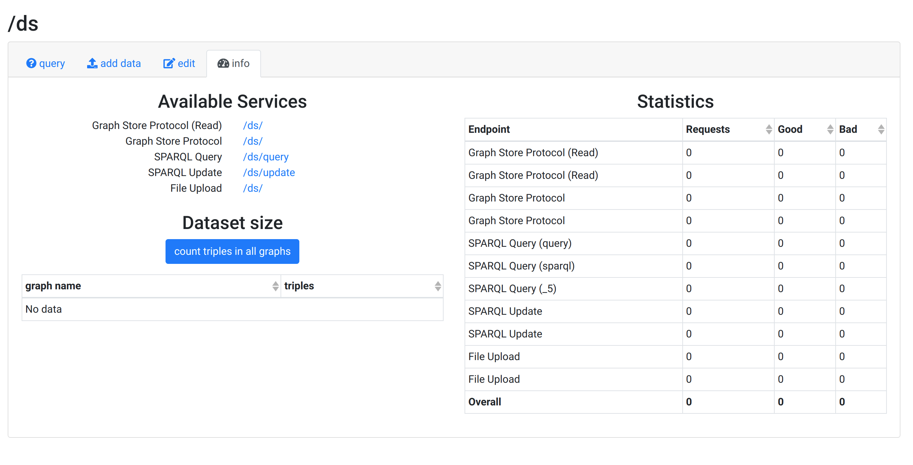Click the File Upload /ds/ link
The width and height of the screenshot is (913, 465).
pyautogui.click(x=253, y=188)
